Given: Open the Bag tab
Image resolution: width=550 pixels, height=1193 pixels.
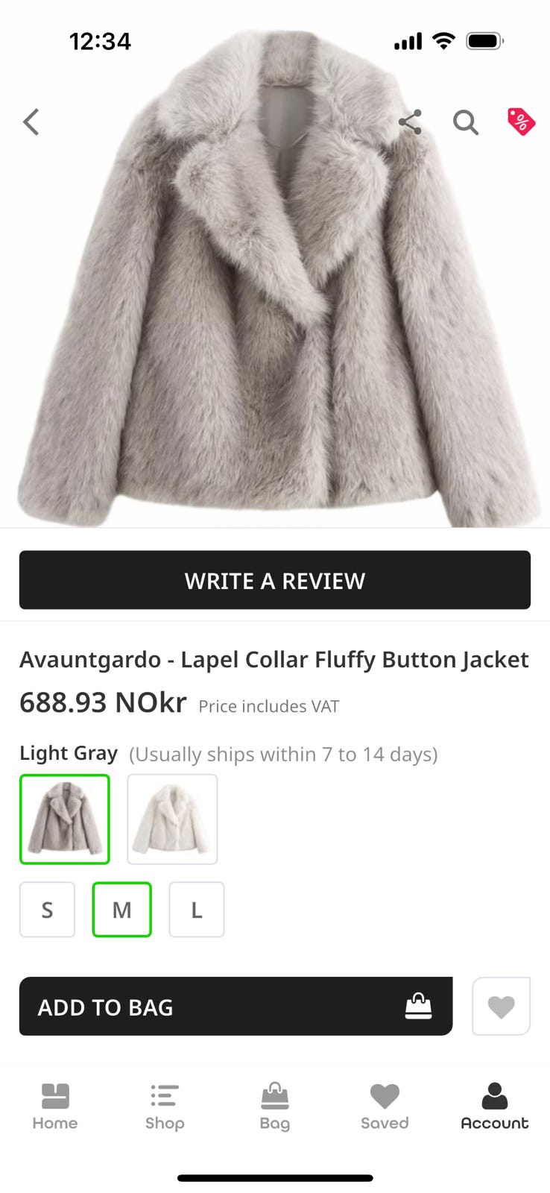Looking at the screenshot, I should pos(274,1107).
